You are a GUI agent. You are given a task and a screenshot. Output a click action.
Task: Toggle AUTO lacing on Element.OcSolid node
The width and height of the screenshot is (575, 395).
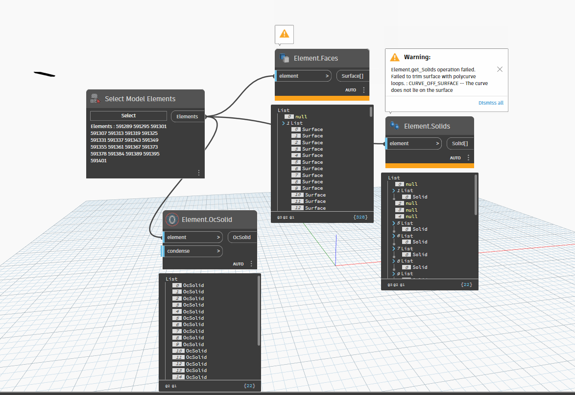point(238,263)
